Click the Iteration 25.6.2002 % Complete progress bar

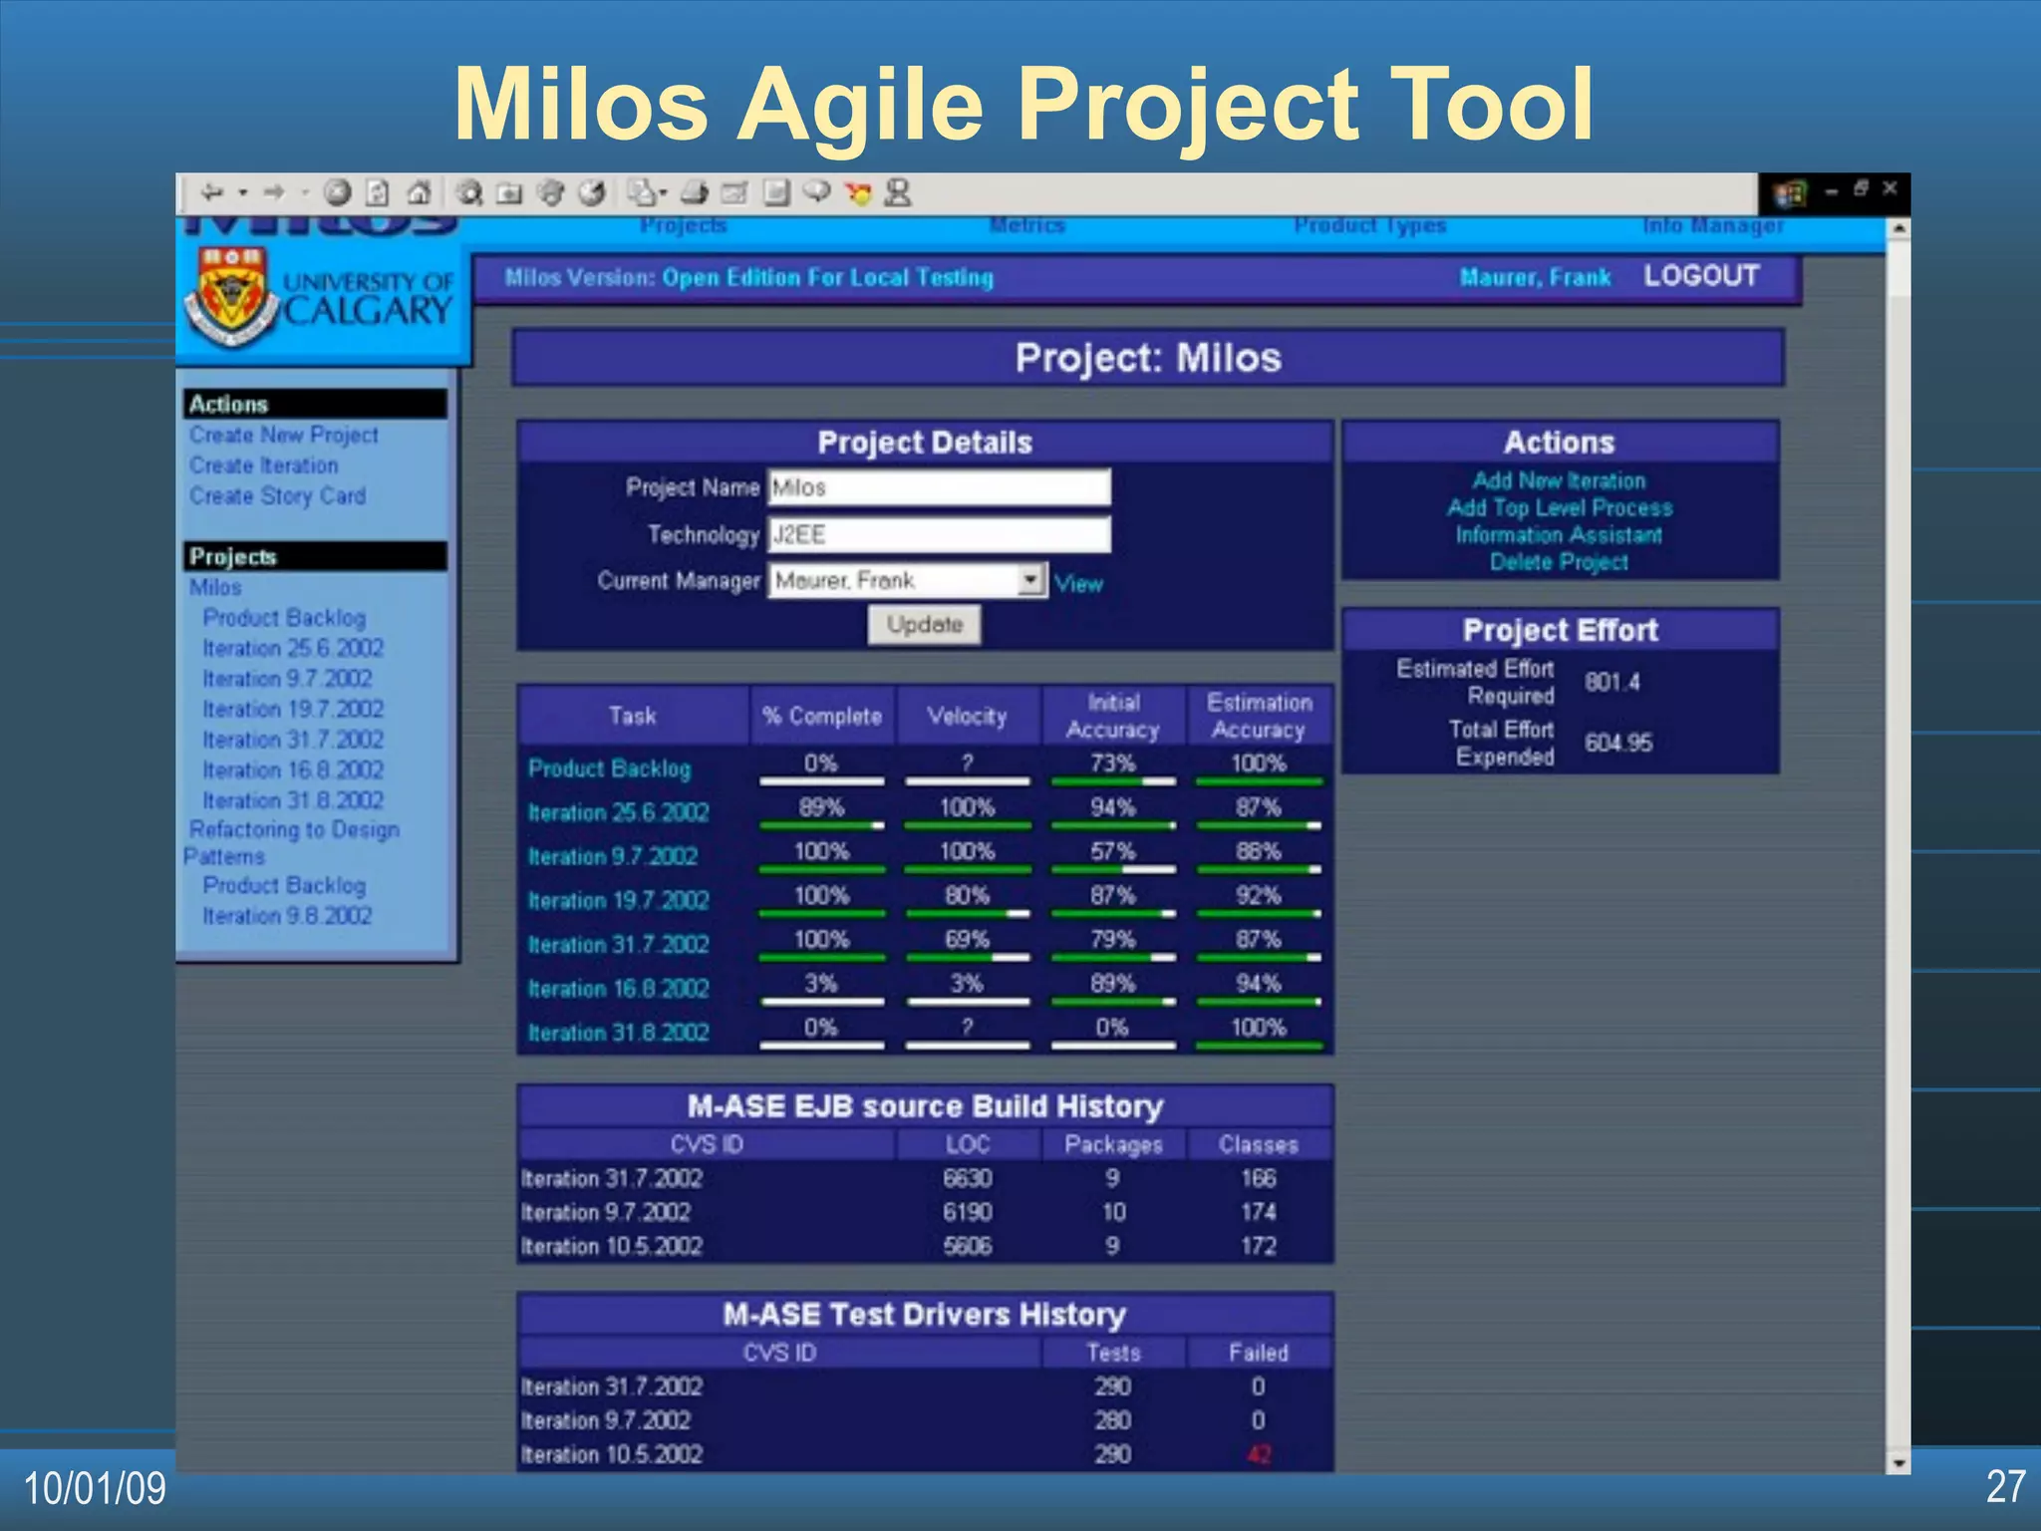click(821, 825)
